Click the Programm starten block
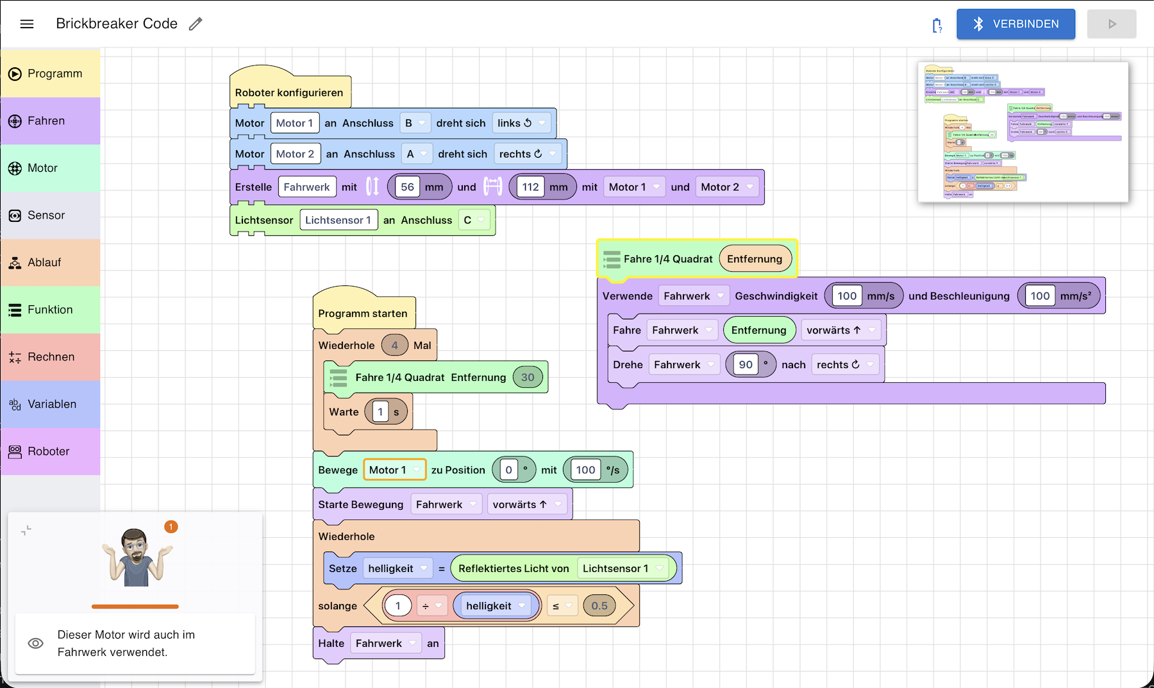The image size is (1154, 688). [362, 314]
